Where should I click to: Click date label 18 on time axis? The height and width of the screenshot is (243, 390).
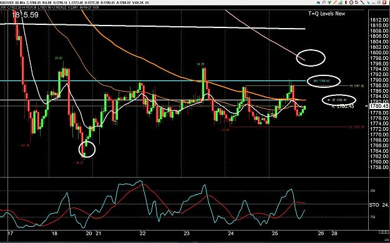coord(54,233)
